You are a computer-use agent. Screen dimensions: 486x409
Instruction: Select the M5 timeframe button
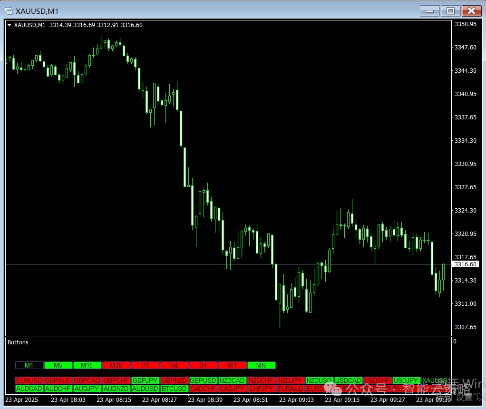coord(58,365)
